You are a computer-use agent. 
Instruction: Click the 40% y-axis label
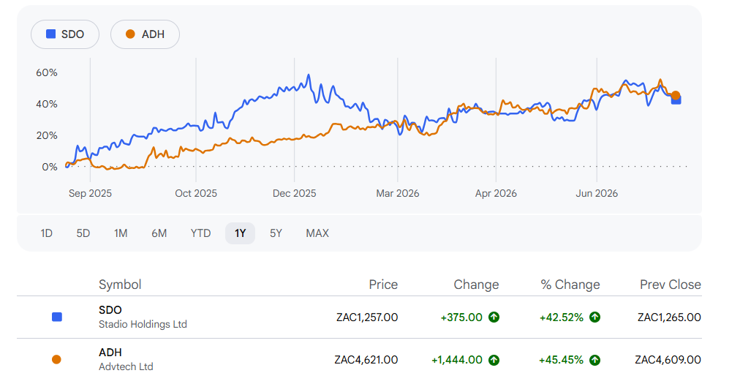point(47,104)
